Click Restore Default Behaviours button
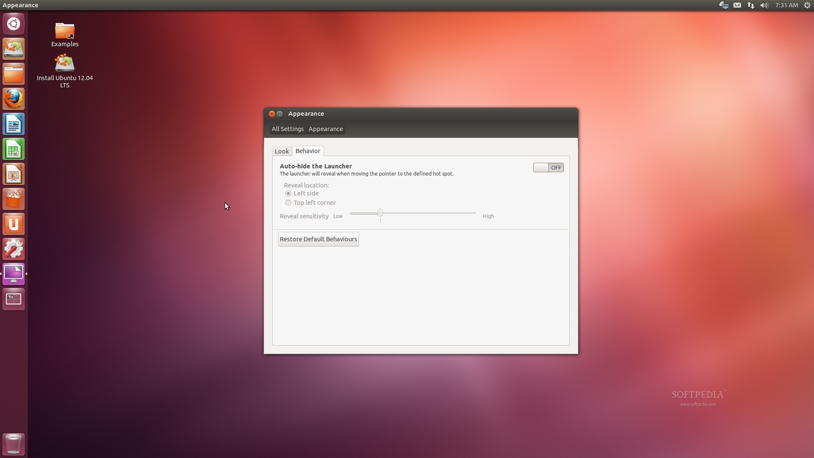Image resolution: width=814 pixels, height=458 pixels. [x=318, y=239]
